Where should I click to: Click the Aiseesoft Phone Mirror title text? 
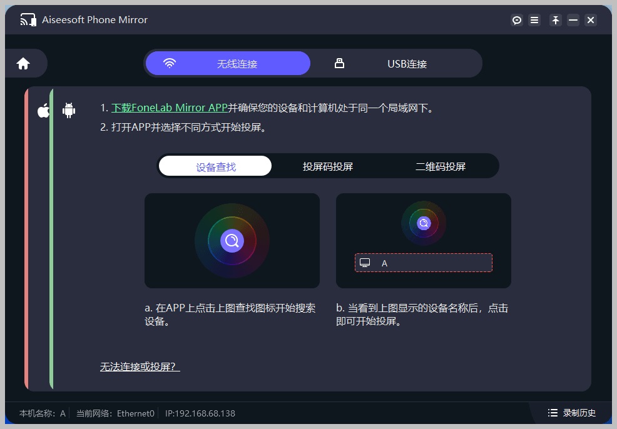click(x=95, y=19)
